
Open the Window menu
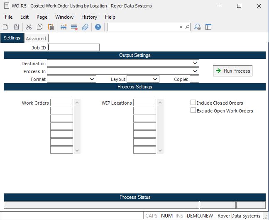pyautogui.click(x=64, y=17)
